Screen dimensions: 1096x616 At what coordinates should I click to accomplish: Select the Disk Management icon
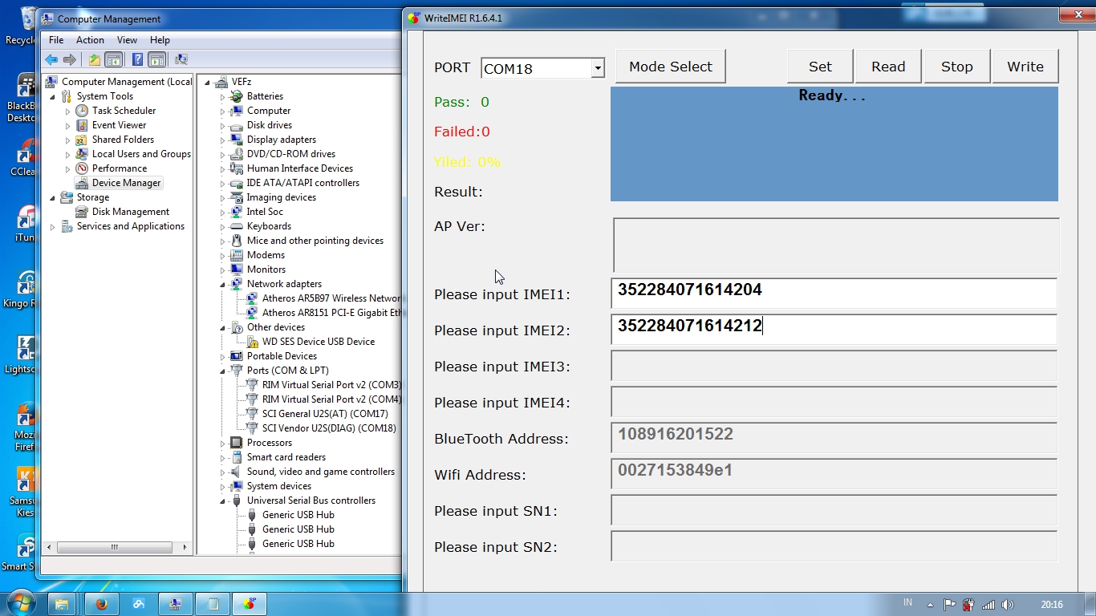pos(82,212)
